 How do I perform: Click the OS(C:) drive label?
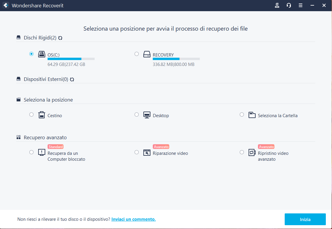53,55
